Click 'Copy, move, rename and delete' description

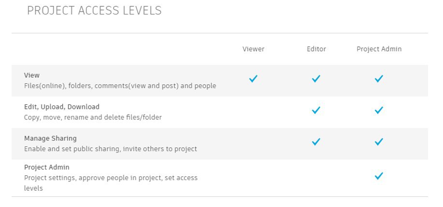93,117
